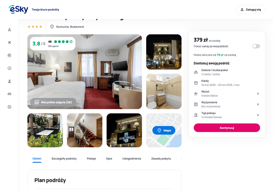Edit Goście i liczba pokoi field
This screenshot has height=190, width=274.
[x=227, y=72]
